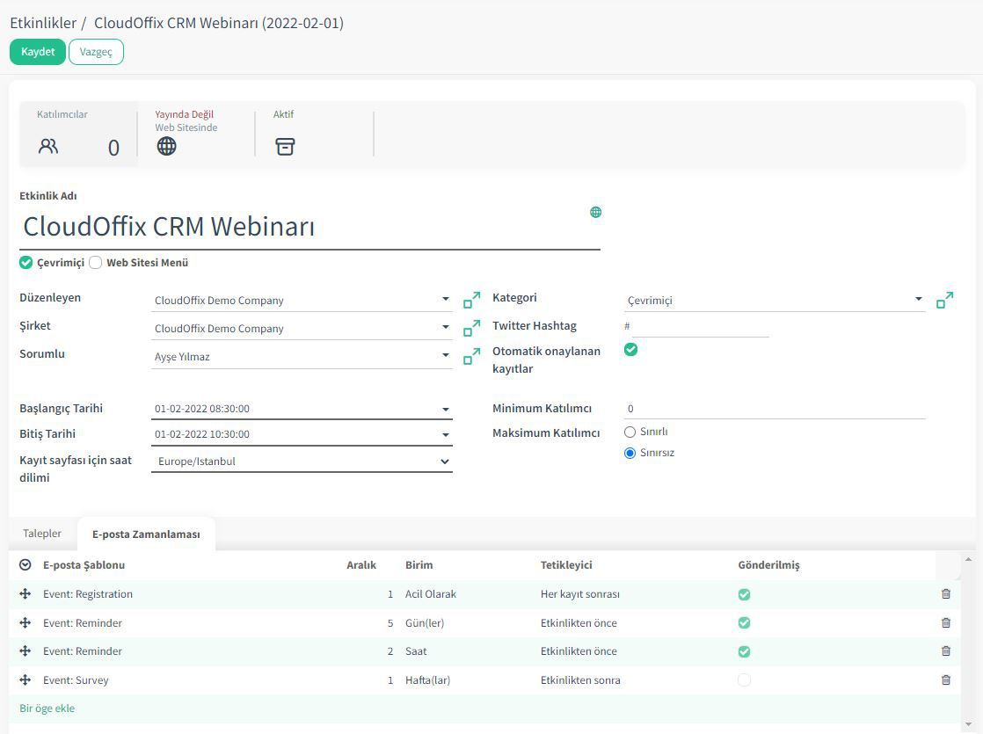Screen dimensions: 983x734
Task: Click the Saat unit cell
Action: coord(416,650)
